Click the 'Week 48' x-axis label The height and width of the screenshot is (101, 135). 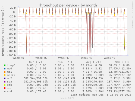[87, 58]
